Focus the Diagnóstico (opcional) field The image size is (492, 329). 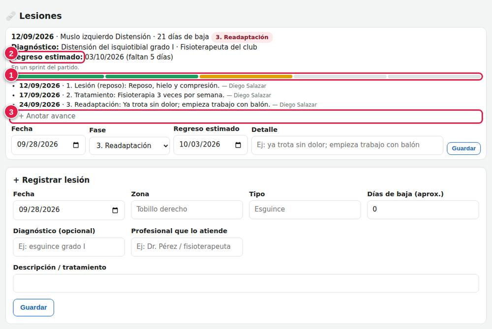tap(69, 247)
